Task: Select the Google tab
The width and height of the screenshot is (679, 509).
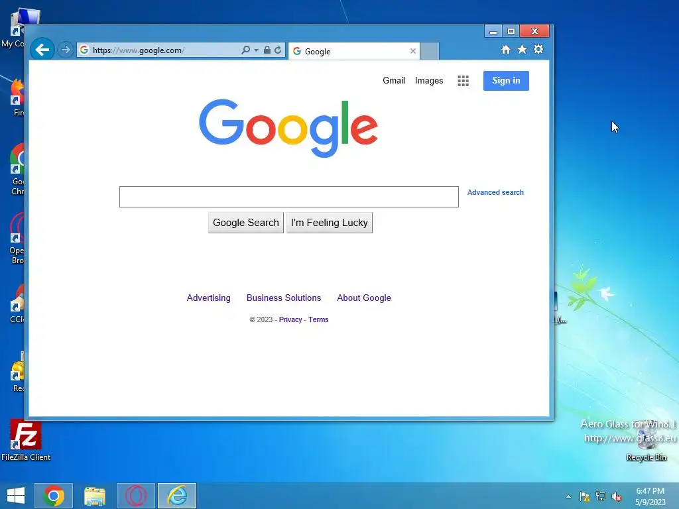Action: coord(353,51)
